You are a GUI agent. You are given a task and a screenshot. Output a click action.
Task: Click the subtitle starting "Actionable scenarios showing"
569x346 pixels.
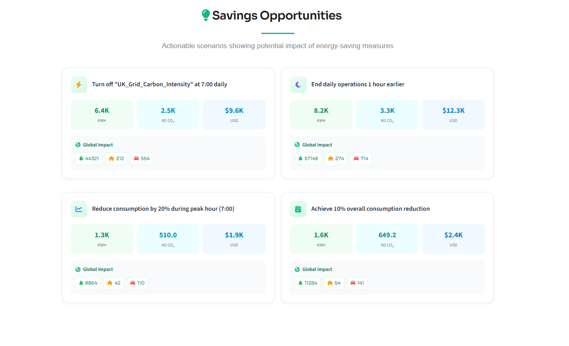coord(277,46)
